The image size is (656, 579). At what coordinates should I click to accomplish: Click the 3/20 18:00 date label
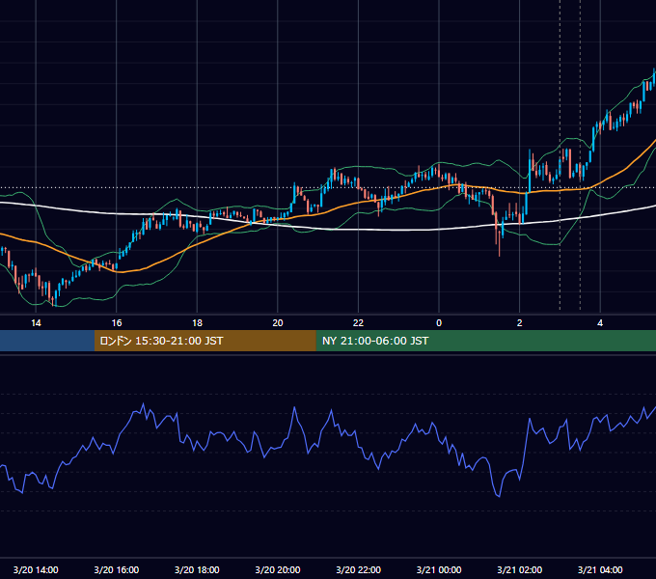coord(197,569)
